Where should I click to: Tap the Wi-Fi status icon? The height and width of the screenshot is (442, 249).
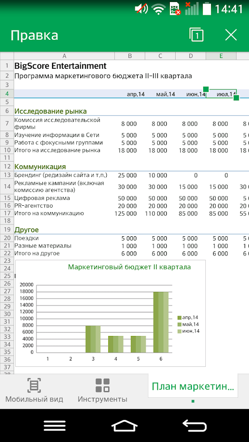(158, 9)
